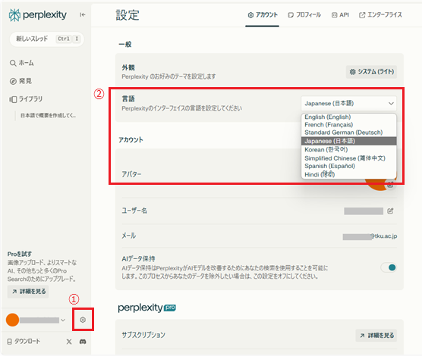Expand the Japanese (日本語) language dropdown

tap(349, 104)
